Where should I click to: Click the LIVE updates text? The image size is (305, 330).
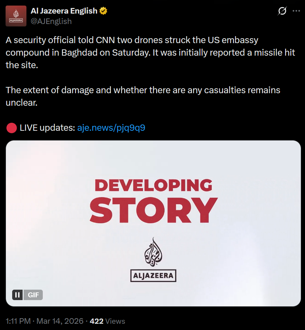tap(47, 128)
